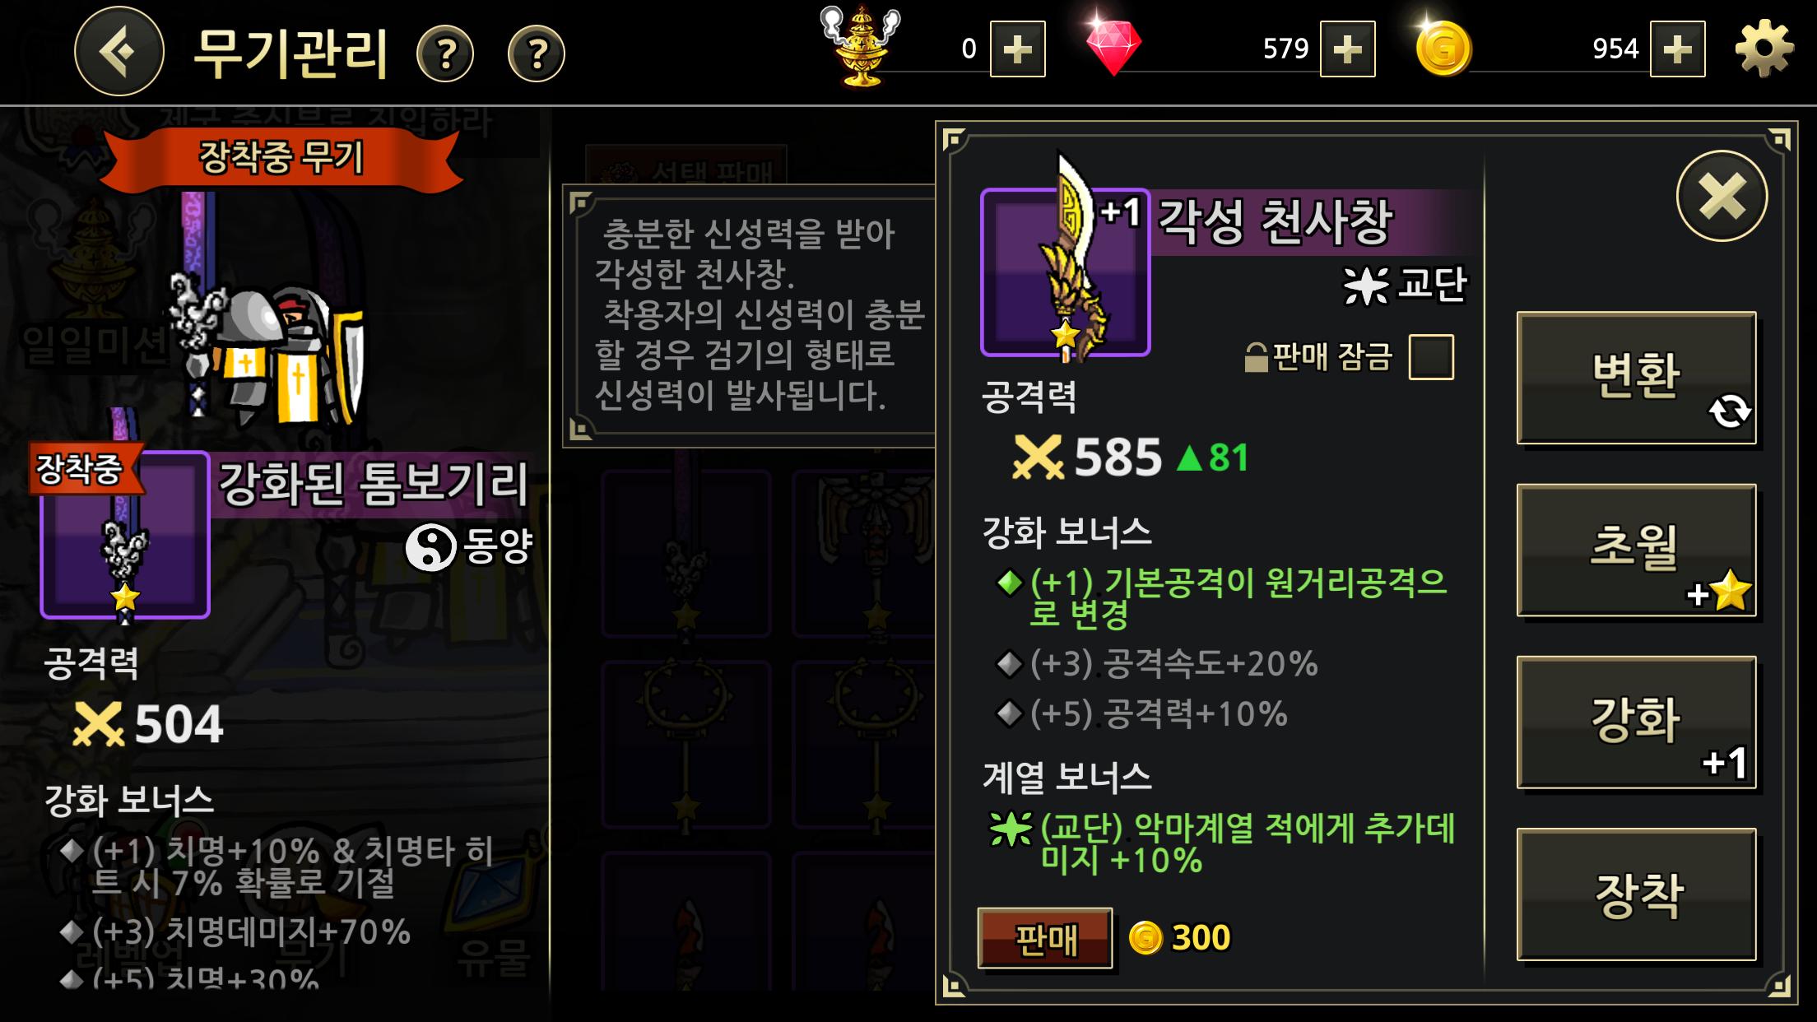Select the 초월 transcend button
Screen dimensions: 1817x1022
(x=1637, y=550)
